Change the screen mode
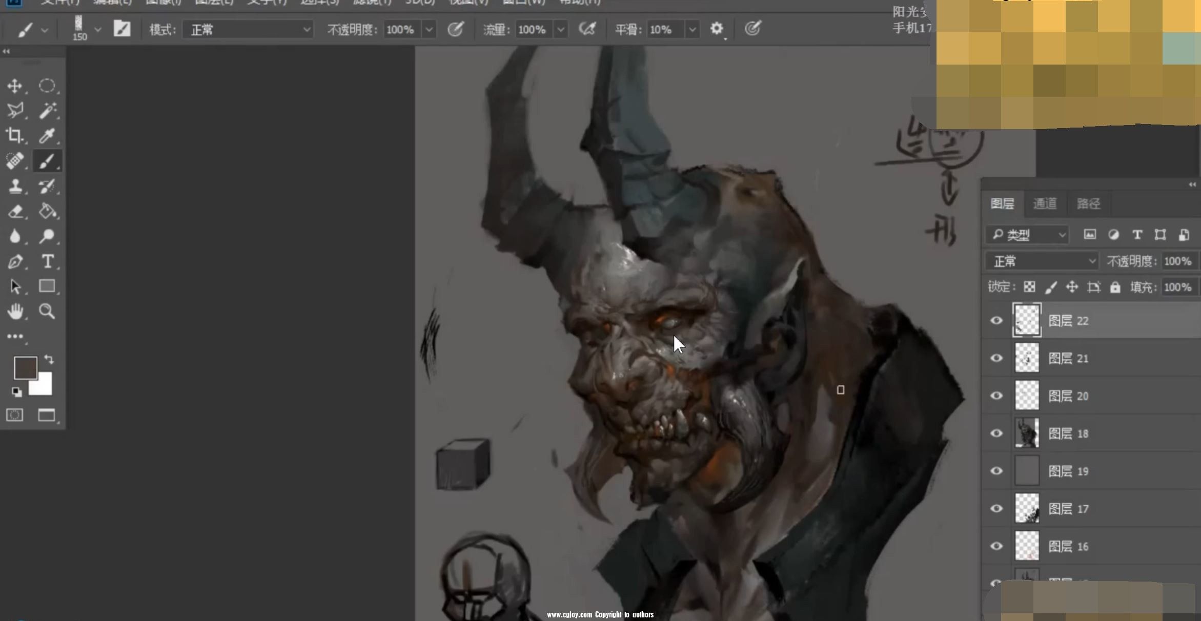 (47, 415)
